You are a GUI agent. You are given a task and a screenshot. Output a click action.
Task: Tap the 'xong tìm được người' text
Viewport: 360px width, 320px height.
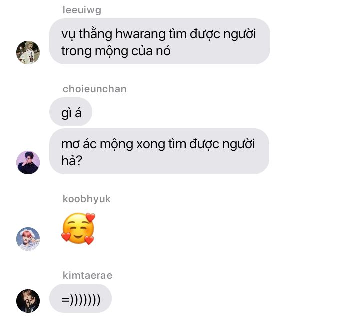[196, 144]
